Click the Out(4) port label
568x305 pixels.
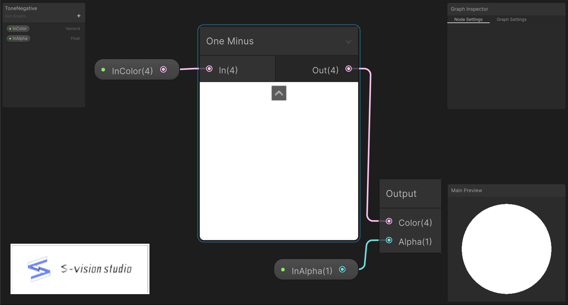[x=326, y=70]
